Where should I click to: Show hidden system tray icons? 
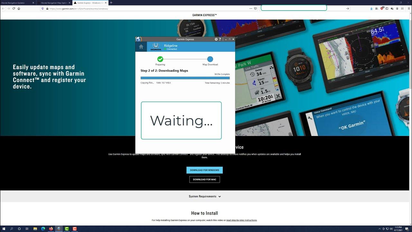[379, 229]
